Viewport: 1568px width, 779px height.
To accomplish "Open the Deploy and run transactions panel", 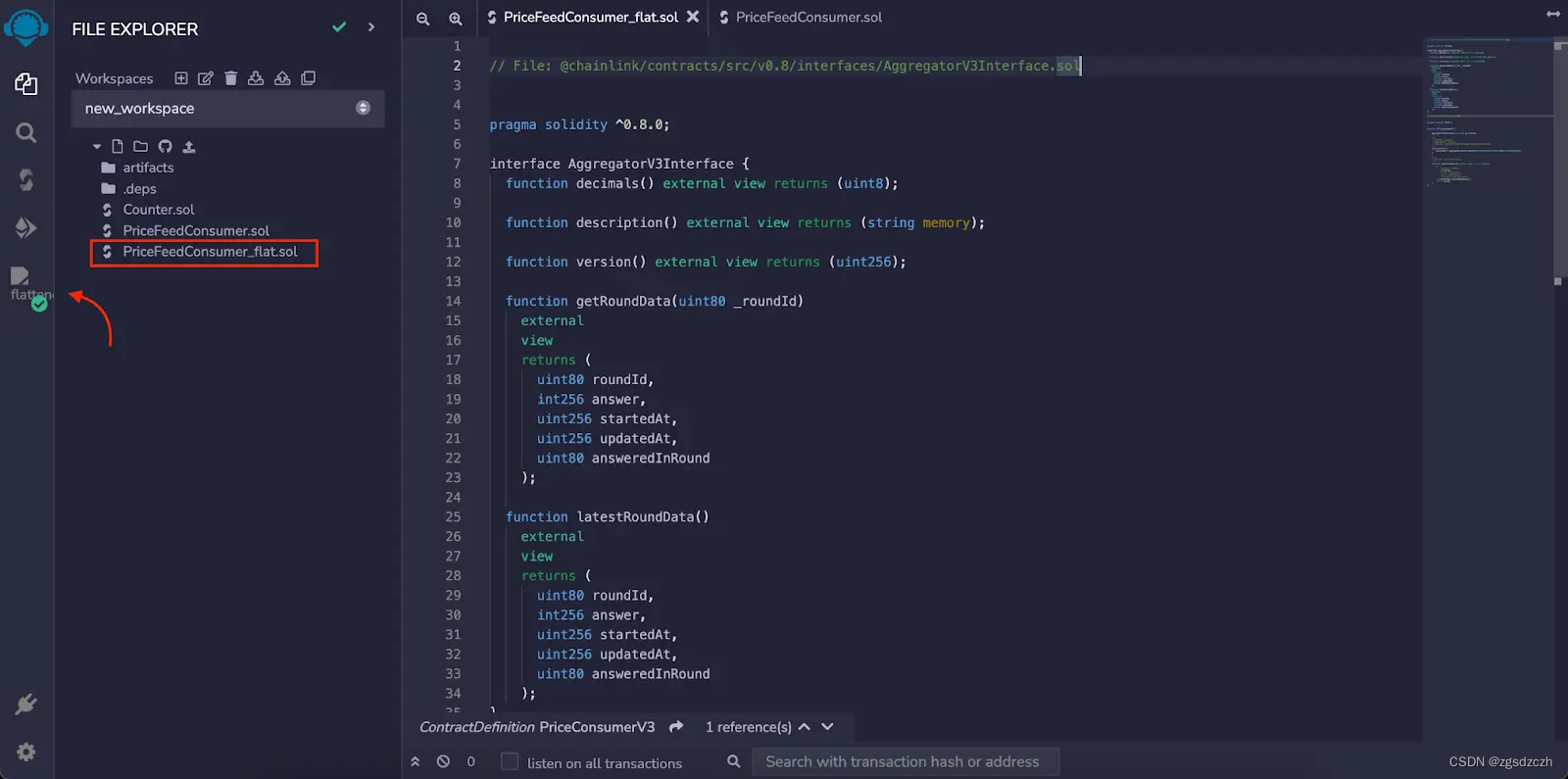I will click(26, 227).
